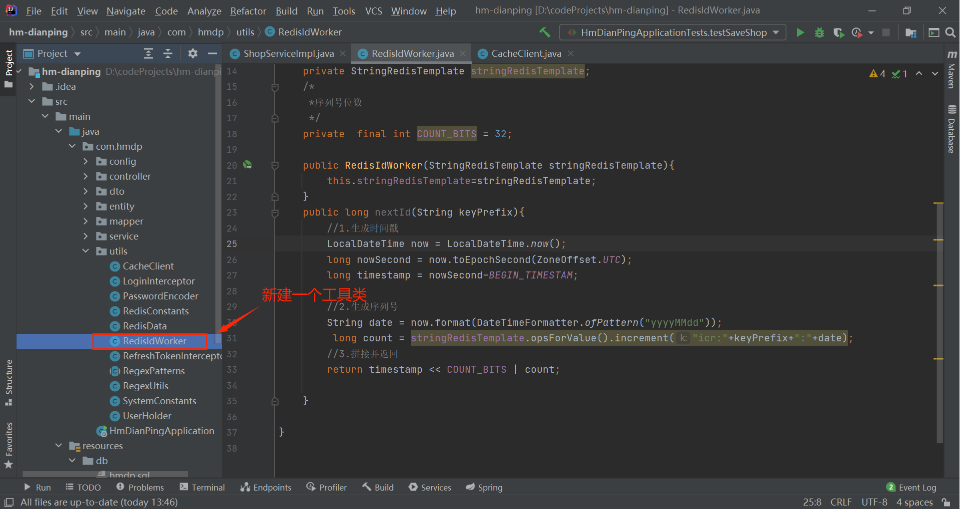
Task: Close the CacheClient.java tab
Action: click(571, 53)
